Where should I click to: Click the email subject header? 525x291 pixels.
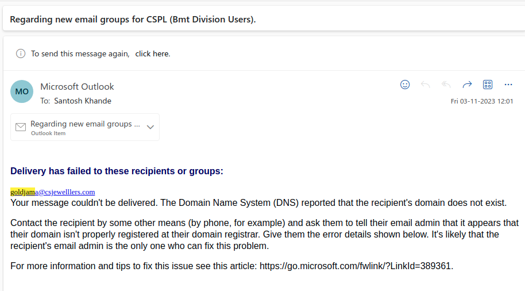133,20
